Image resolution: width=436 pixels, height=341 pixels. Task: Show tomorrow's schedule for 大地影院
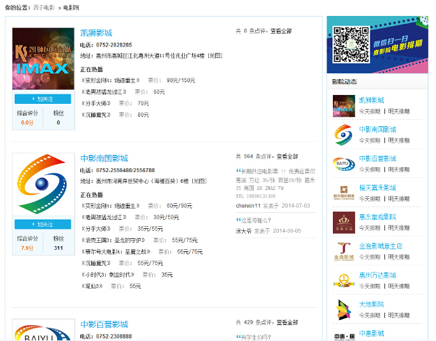[398, 316]
